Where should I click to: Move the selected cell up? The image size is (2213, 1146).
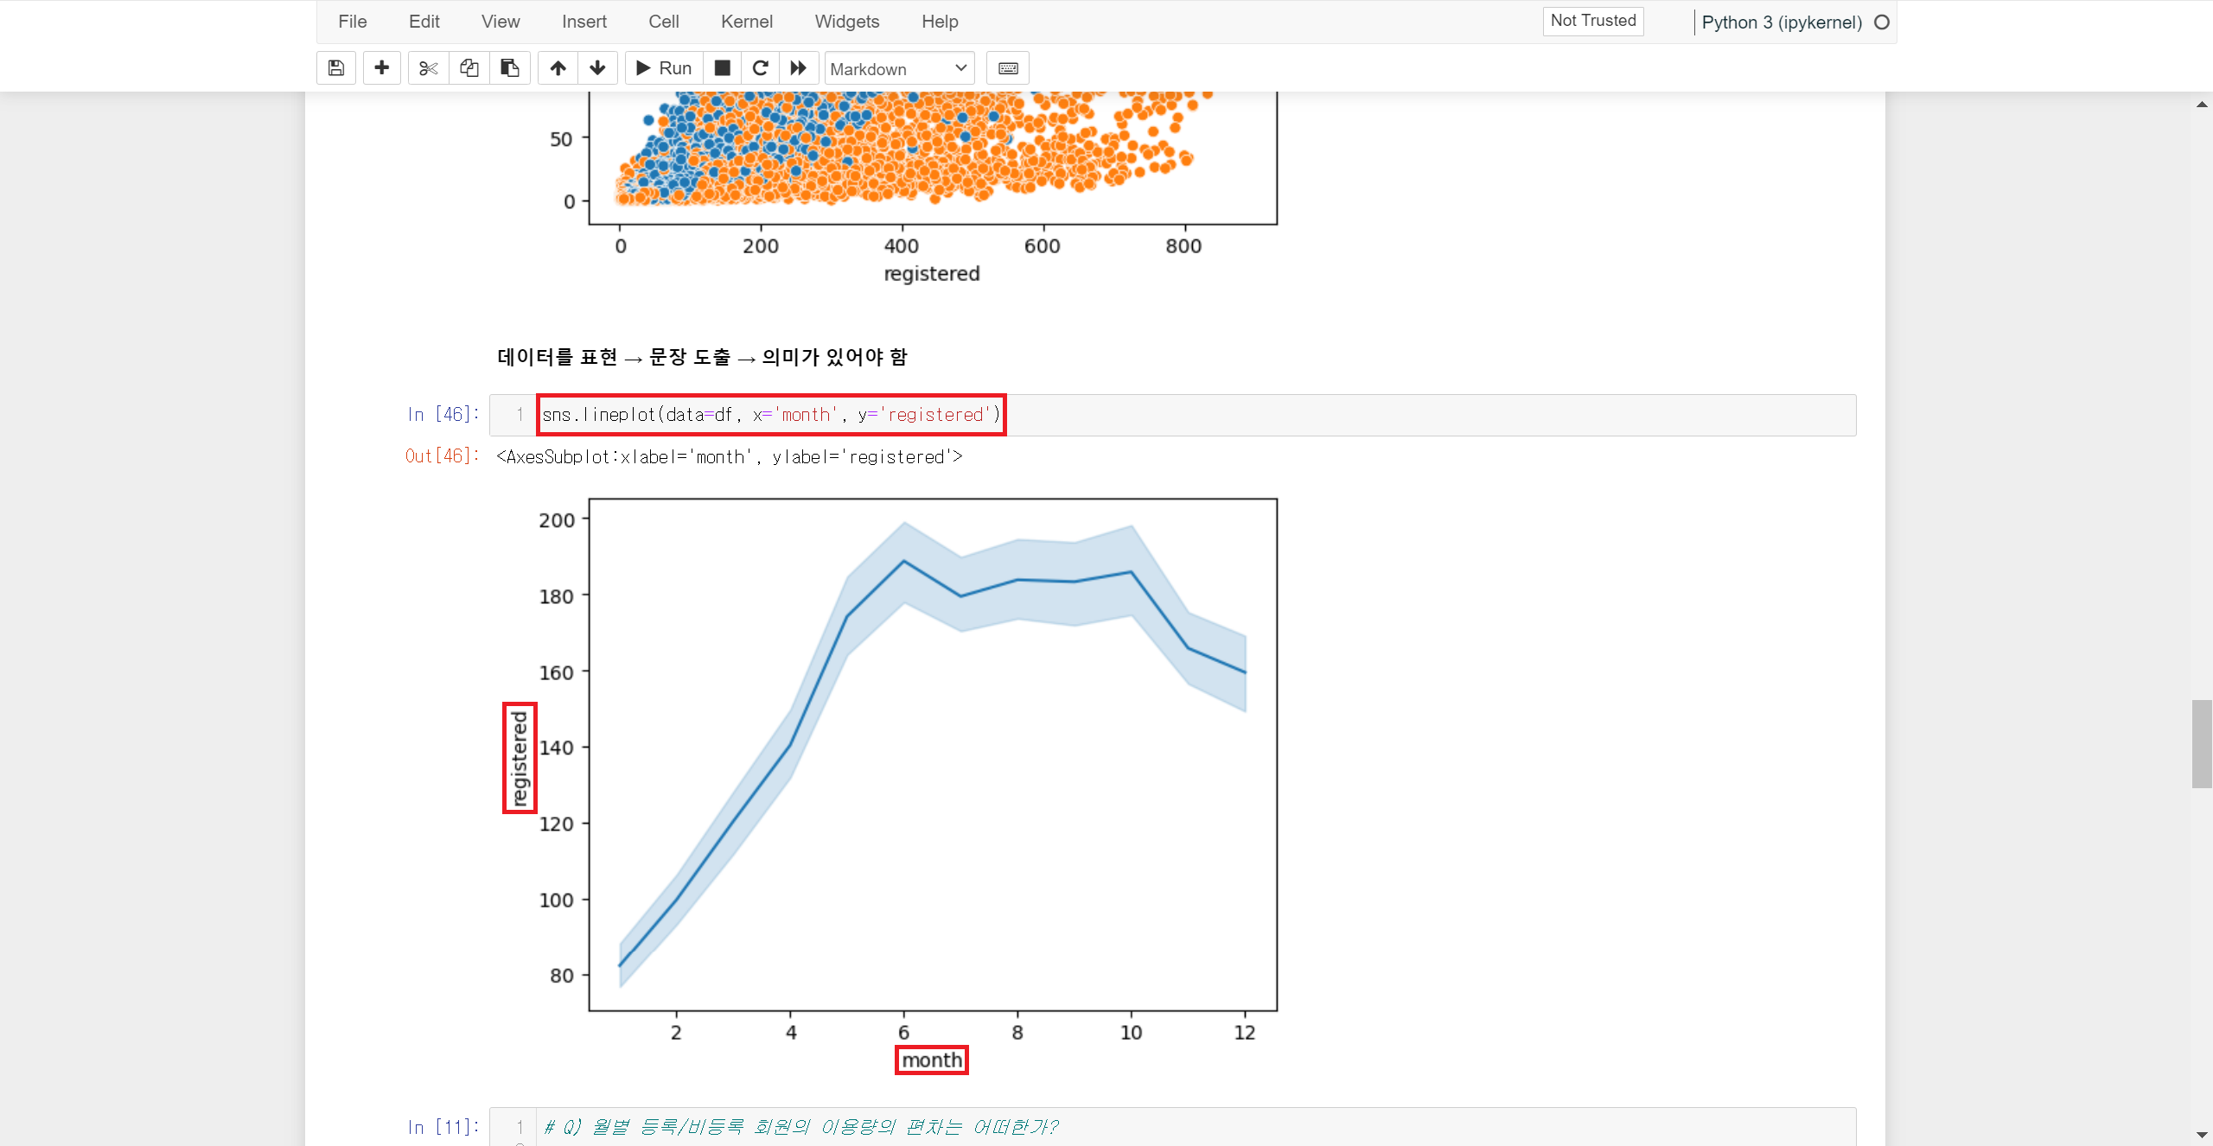[x=558, y=68]
